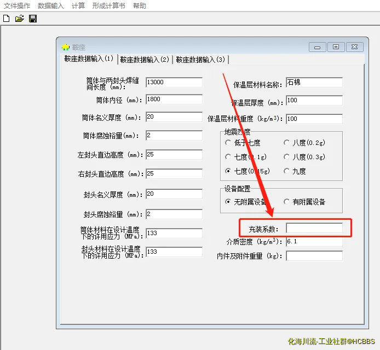Click the 内件及附件重量 input field
Screen dimensions: 380x350
314,256
